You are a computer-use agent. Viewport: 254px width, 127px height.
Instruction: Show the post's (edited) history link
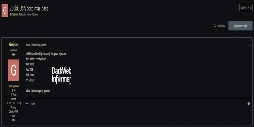(x=43, y=45)
